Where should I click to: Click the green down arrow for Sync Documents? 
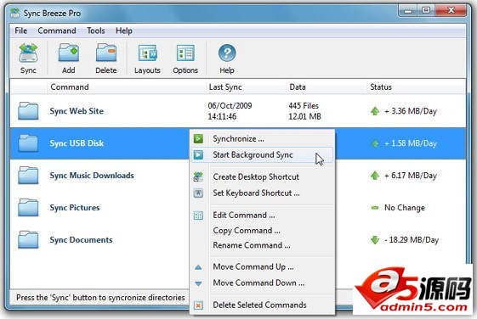coord(375,240)
